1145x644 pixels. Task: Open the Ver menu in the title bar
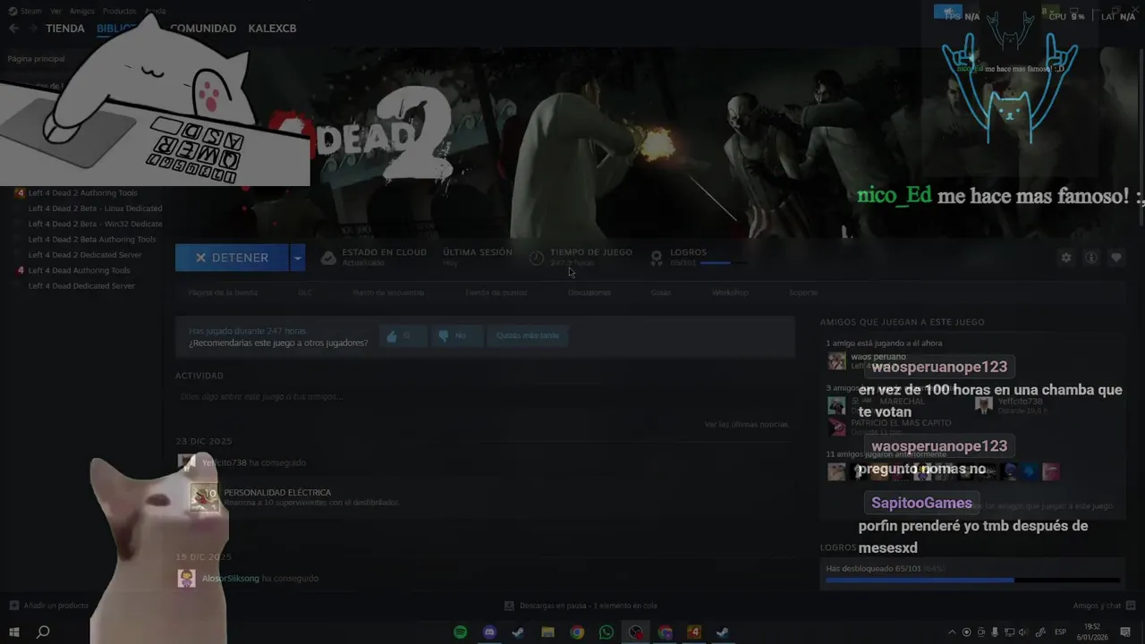[56, 12]
